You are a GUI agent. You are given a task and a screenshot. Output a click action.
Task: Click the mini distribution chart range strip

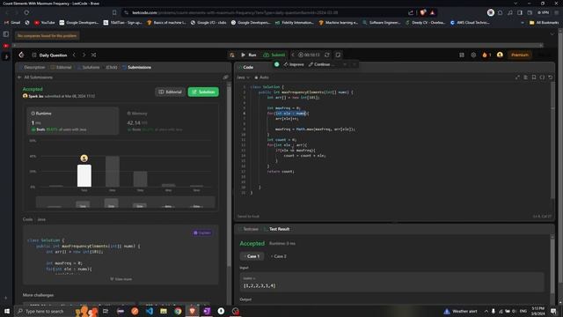click(125, 203)
